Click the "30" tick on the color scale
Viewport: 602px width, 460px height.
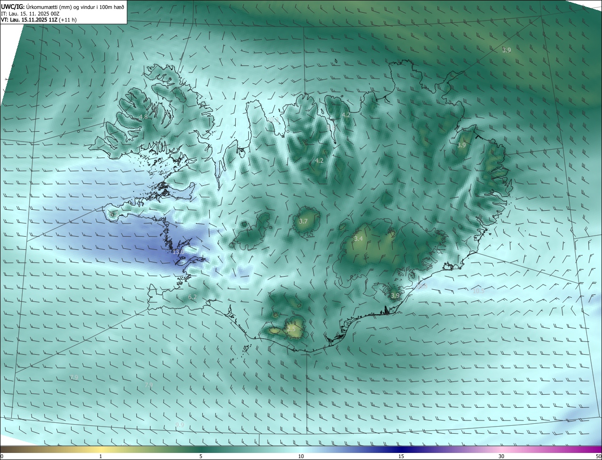pyautogui.click(x=501, y=456)
